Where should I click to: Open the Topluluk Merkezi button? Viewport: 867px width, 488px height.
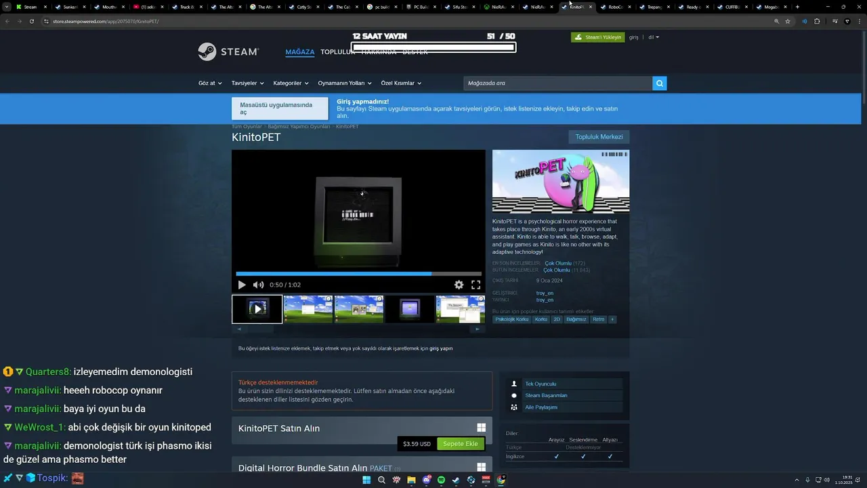(599, 137)
